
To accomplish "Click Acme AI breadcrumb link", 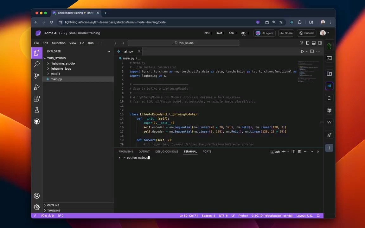I will 51,33.
